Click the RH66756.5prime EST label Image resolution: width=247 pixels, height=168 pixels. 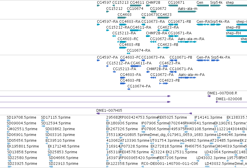point(200,146)
